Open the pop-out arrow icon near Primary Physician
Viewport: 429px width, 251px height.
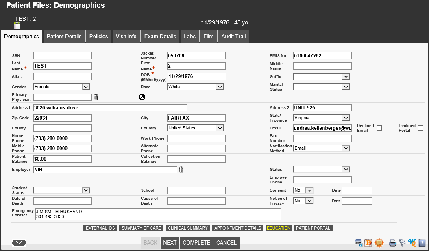tap(142, 97)
